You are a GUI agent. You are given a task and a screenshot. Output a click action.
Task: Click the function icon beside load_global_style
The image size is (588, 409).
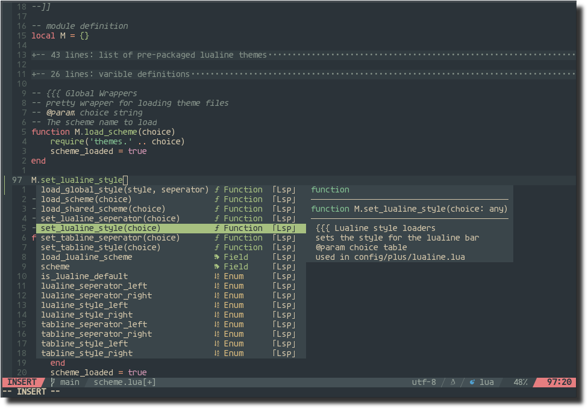pyautogui.click(x=217, y=189)
